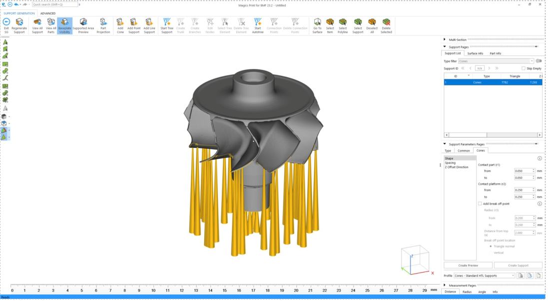The image size is (548, 301).
Task: Open the ADVANCED ribbon tab
Action: 47,13
